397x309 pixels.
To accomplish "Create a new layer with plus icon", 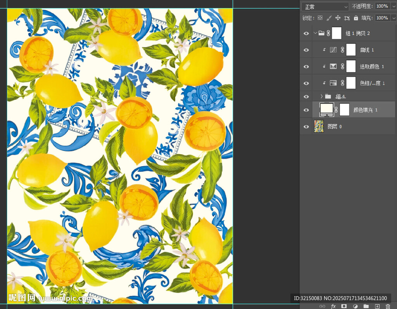I will pos(377,306).
